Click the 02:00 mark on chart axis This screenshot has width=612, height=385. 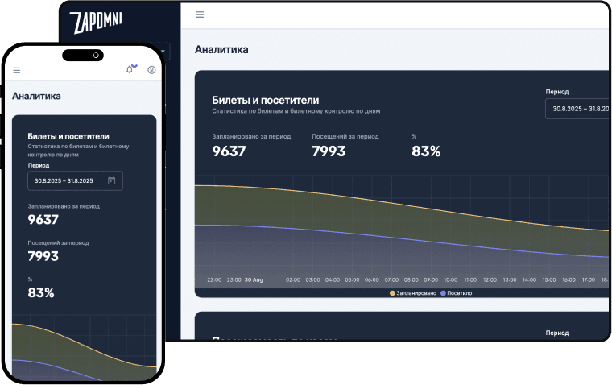(x=293, y=280)
